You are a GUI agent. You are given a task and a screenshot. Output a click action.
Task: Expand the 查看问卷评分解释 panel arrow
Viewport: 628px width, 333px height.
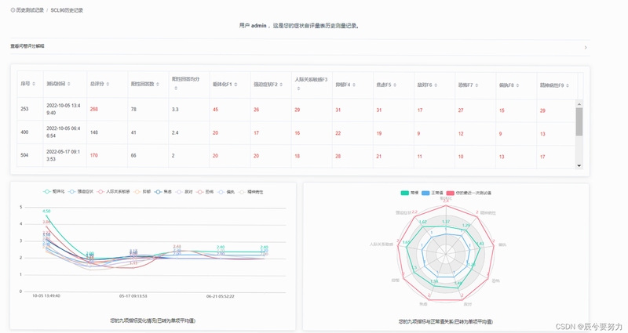pyautogui.click(x=586, y=47)
